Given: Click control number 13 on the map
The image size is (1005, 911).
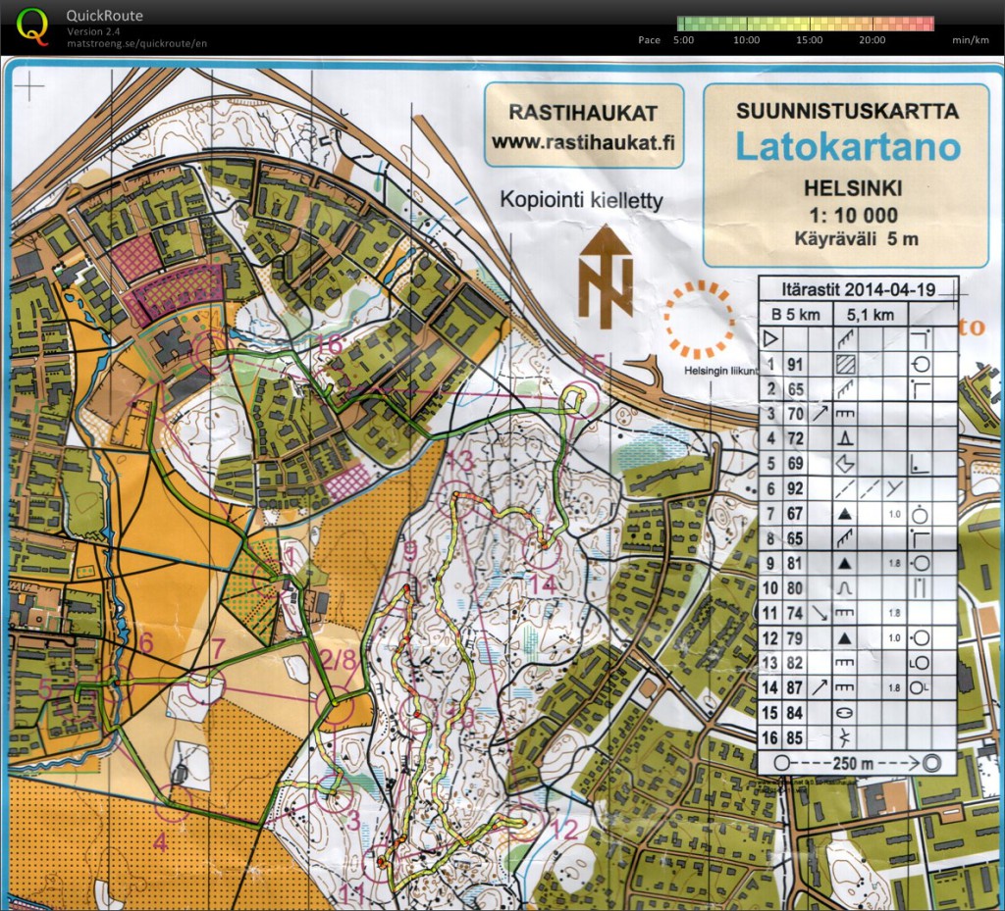Looking at the screenshot, I should coord(459,460).
